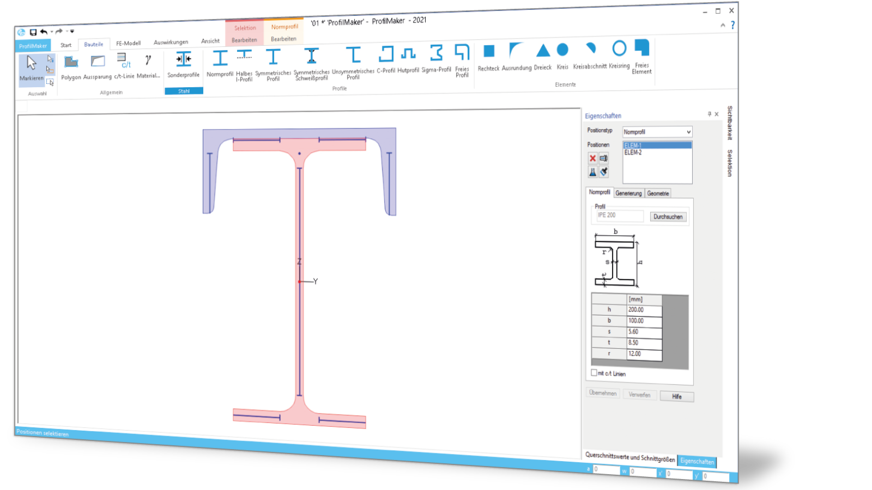The height and width of the screenshot is (490, 872).
Task: Switch to the Start ribbon tab
Action: pos(66,45)
